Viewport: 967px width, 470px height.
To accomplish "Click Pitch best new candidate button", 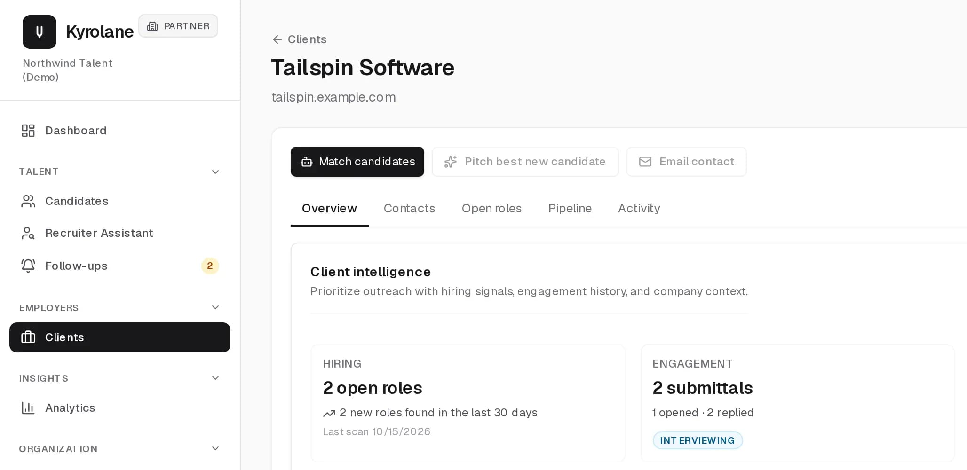I will click(525, 162).
